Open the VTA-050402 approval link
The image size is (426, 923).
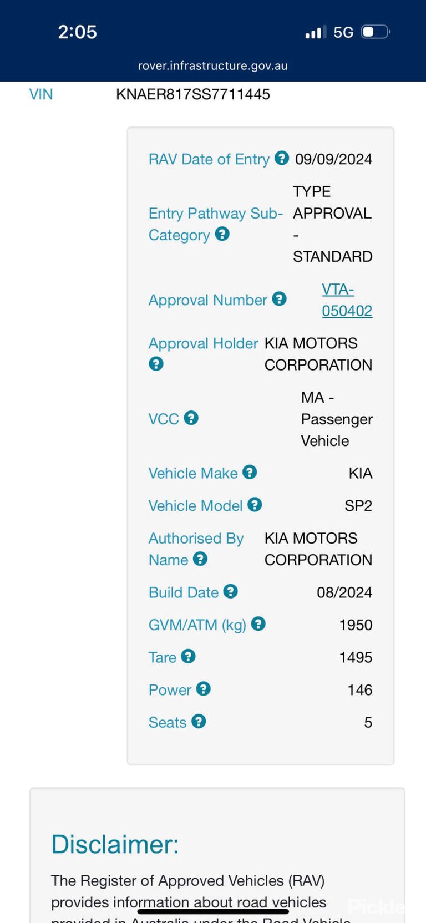(x=347, y=300)
